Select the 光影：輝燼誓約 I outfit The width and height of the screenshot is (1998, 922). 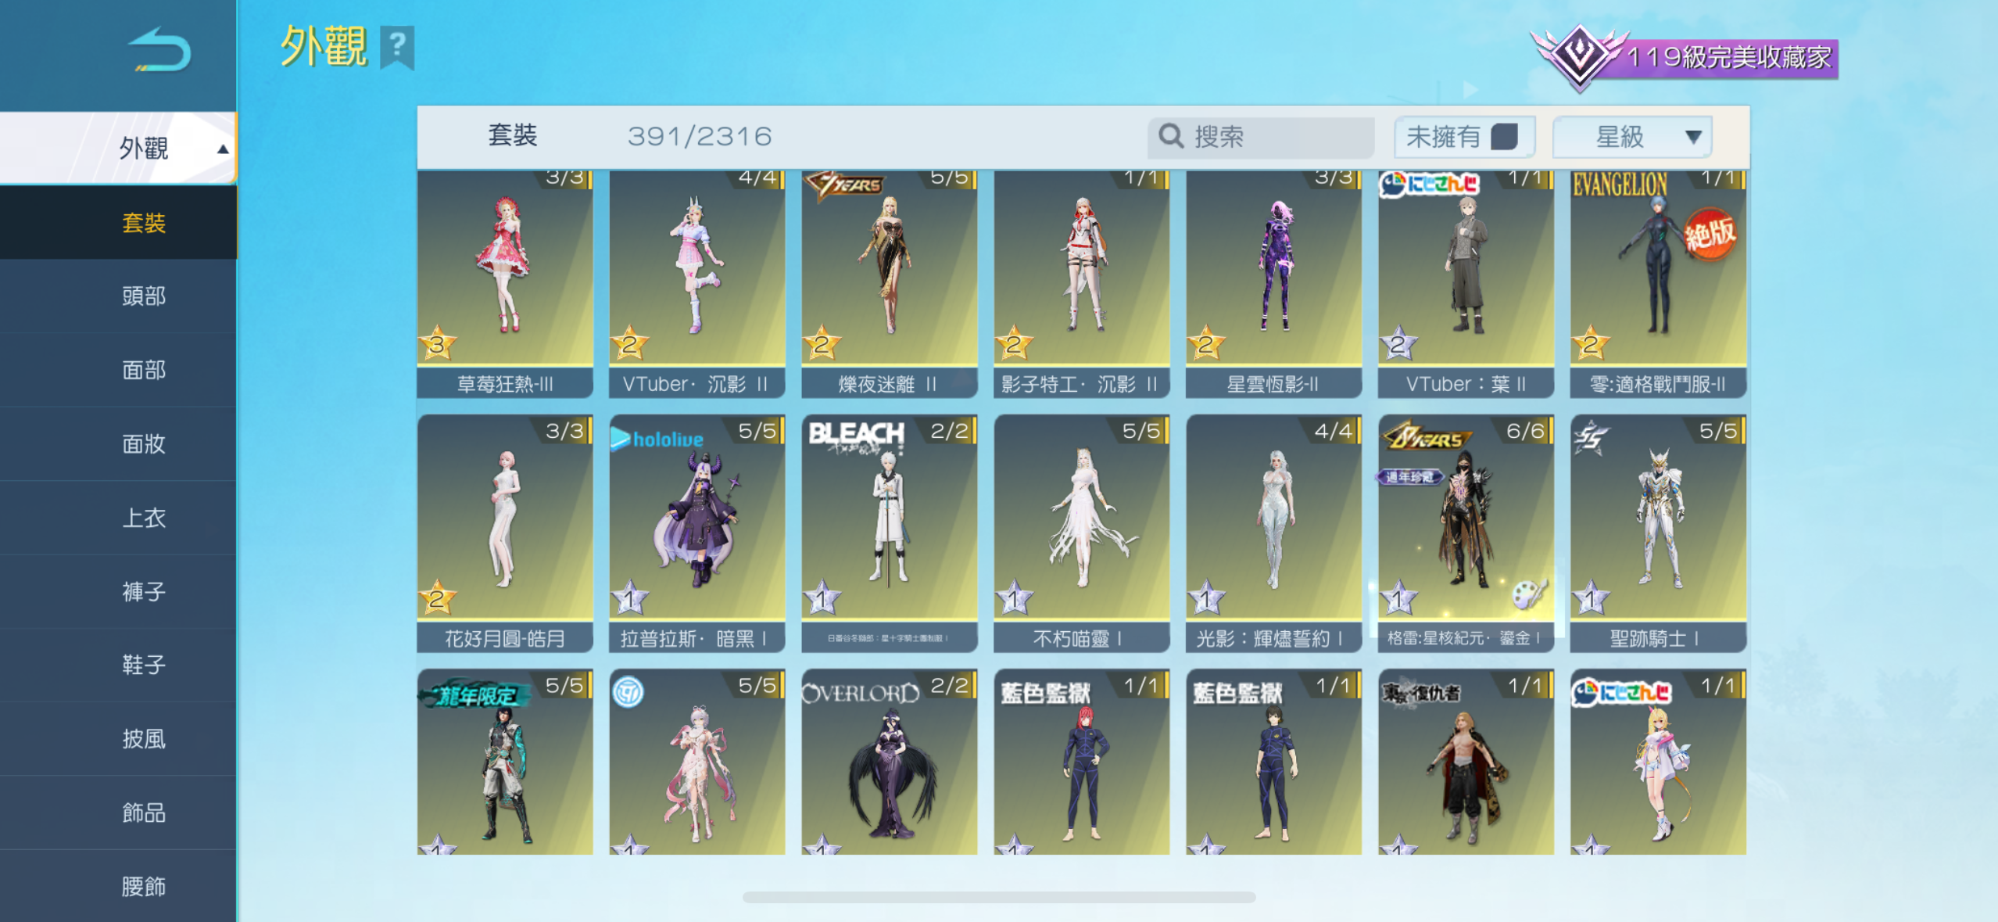(1274, 533)
